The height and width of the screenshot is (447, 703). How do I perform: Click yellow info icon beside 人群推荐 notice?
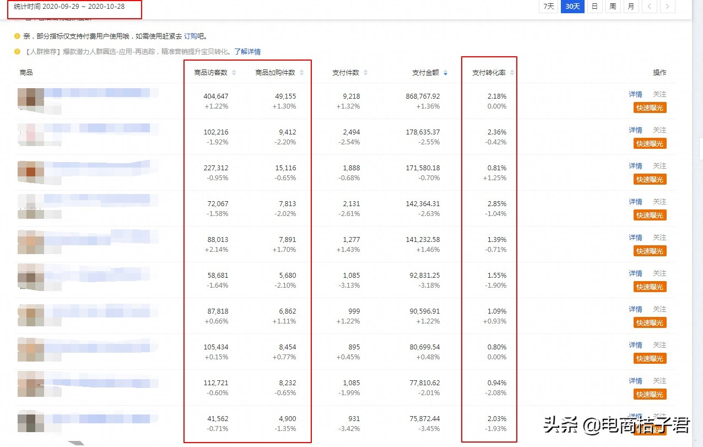pos(17,52)
